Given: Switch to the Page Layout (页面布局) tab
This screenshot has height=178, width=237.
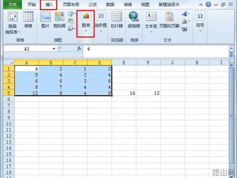Looking at the screenshot, I should [x=71, y=4].
